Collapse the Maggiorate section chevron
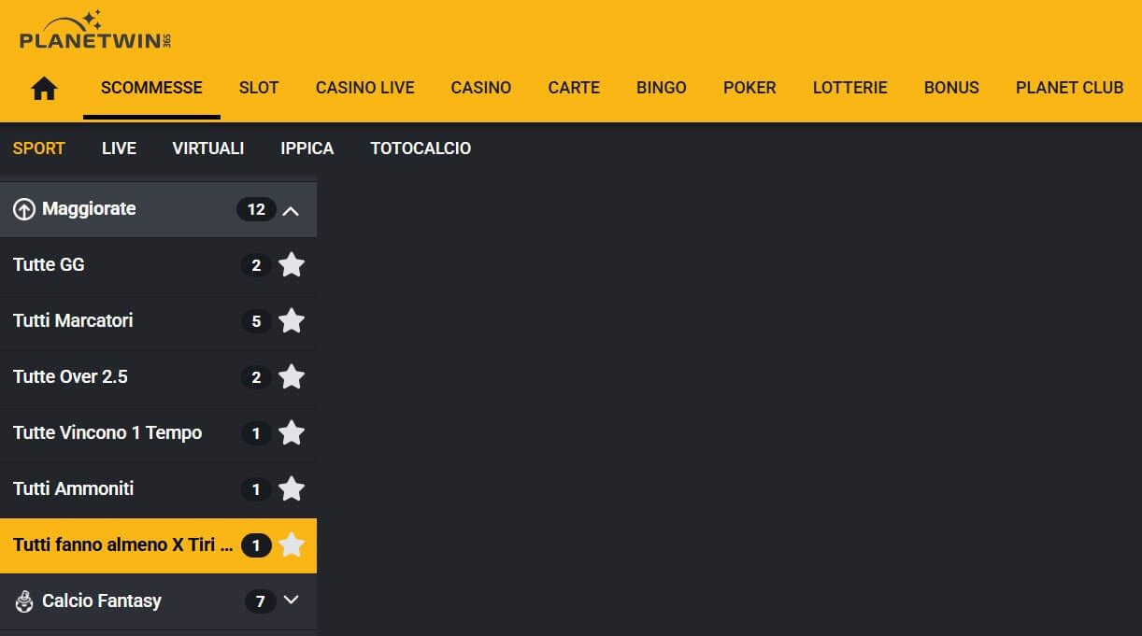 tap(291, 210)
